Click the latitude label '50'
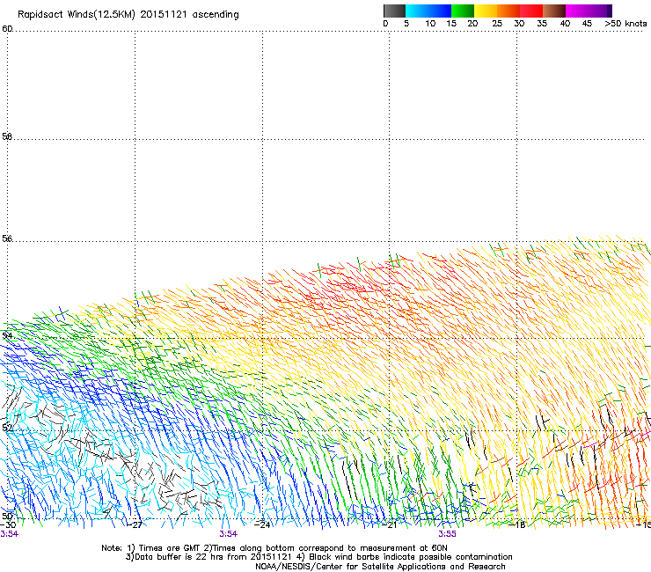 [7, 516]
